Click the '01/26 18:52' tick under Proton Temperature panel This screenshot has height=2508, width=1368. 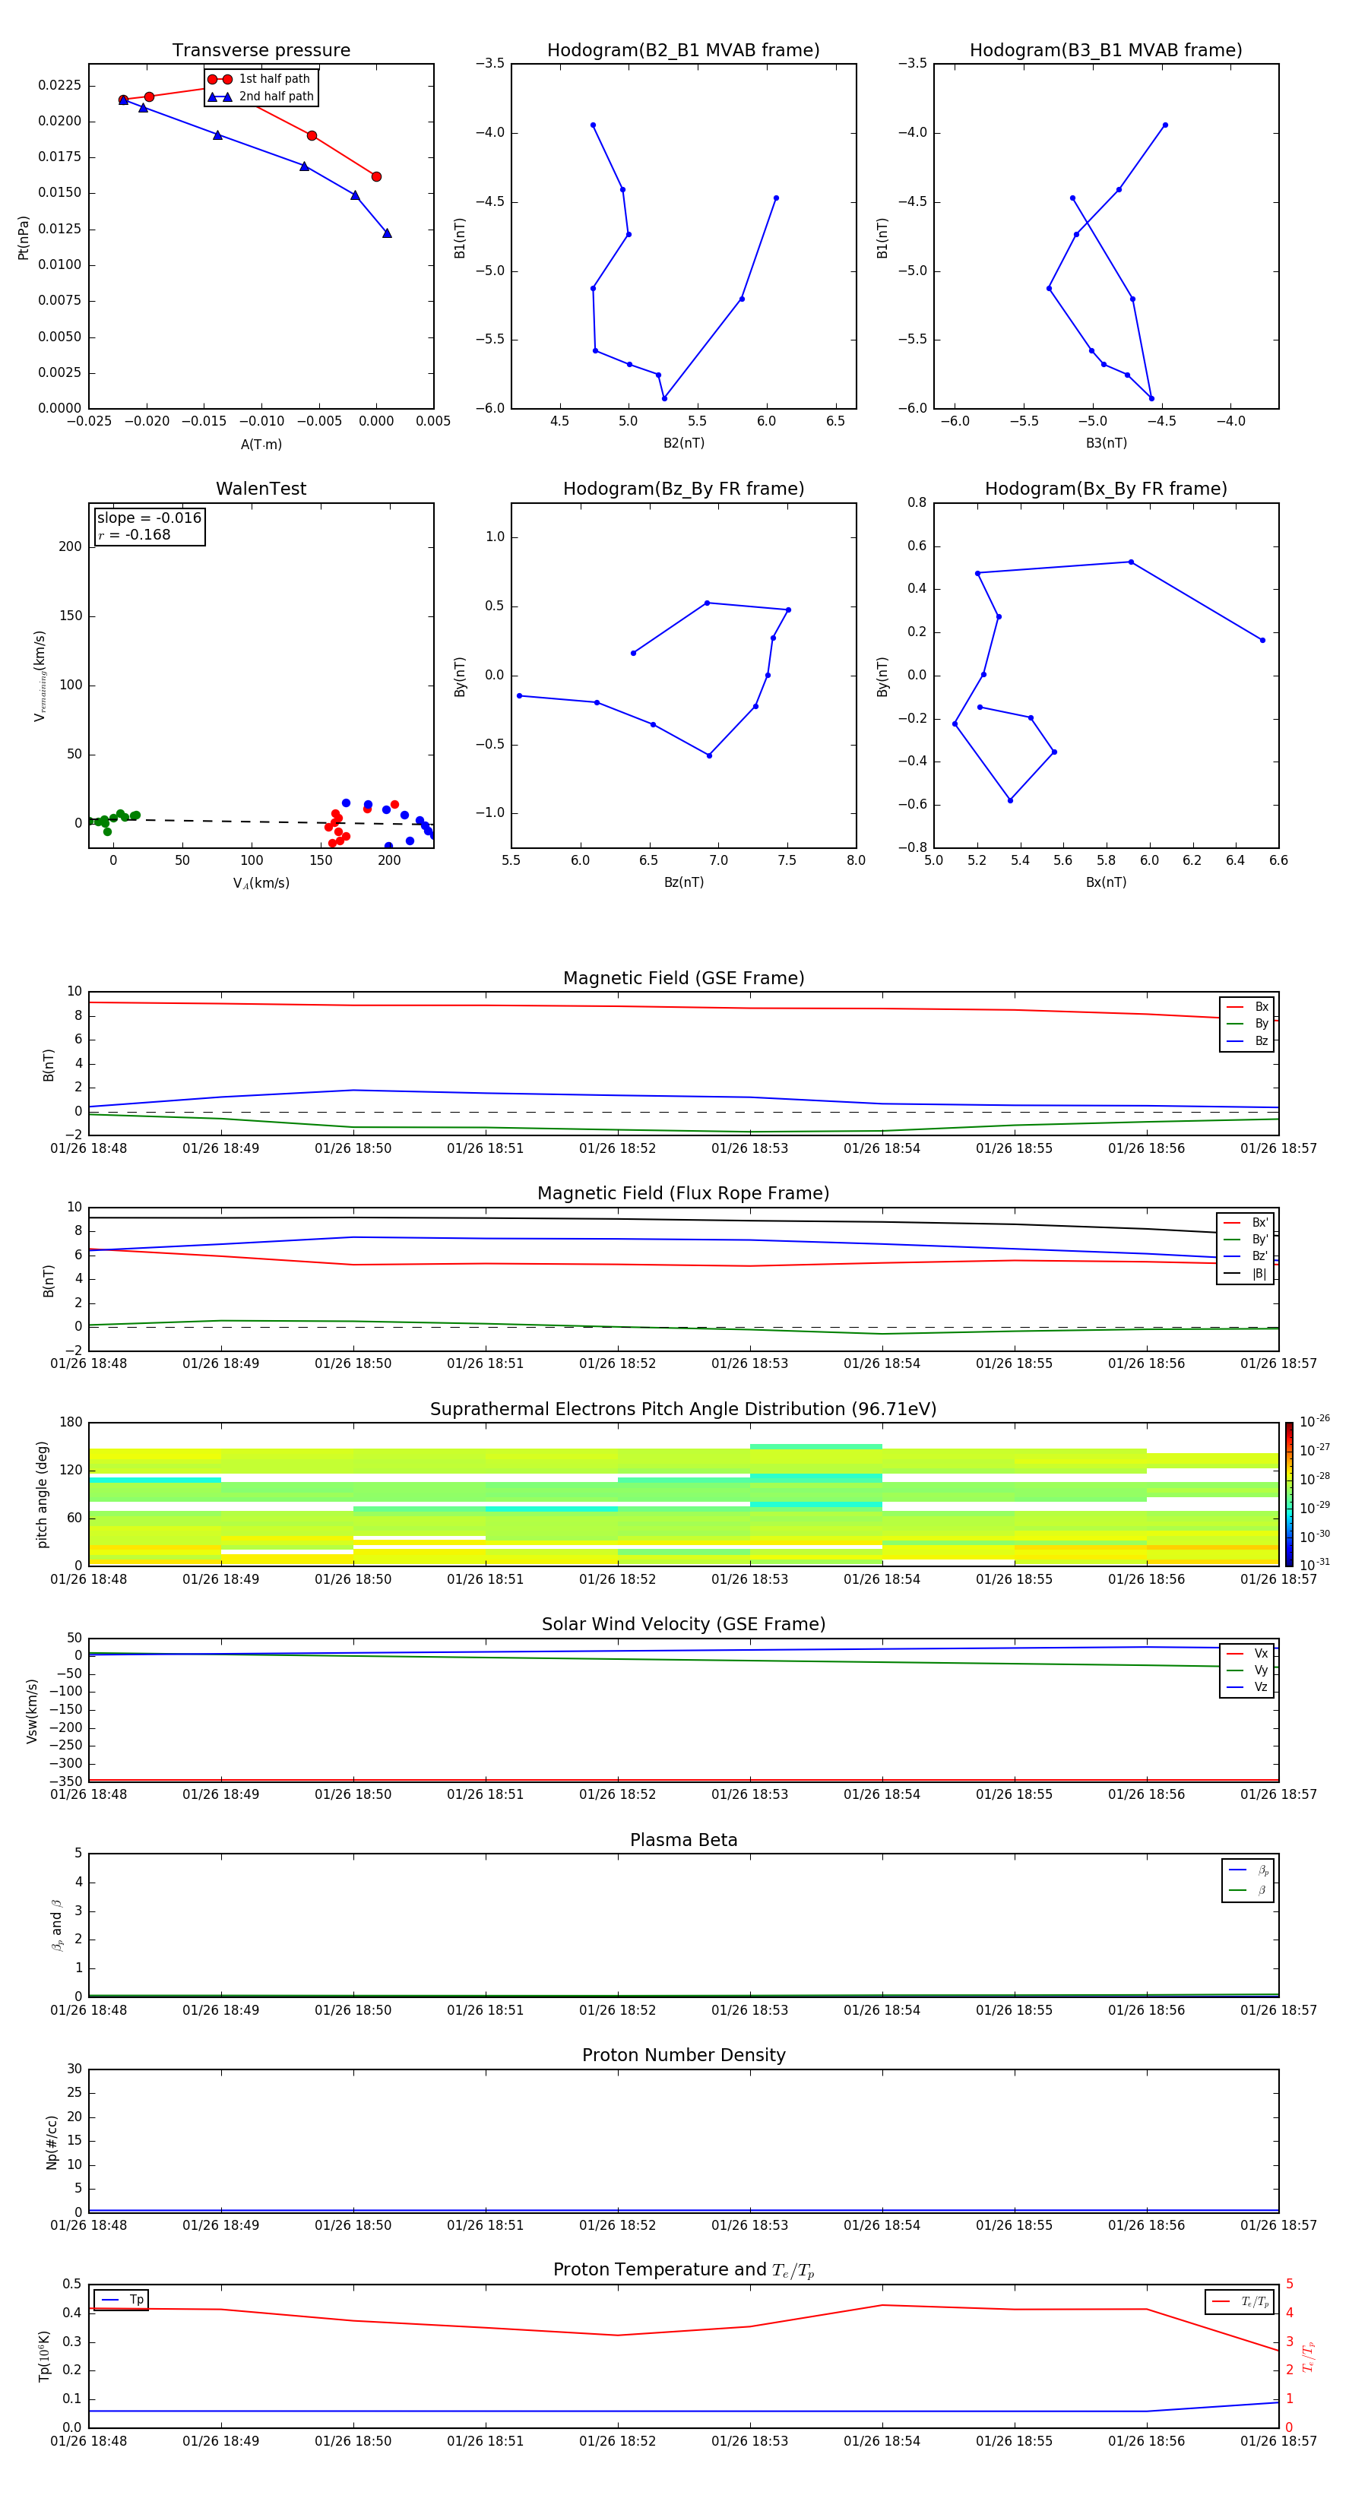coord(617,2441)
